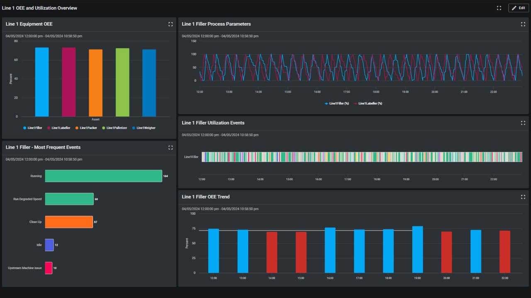Expand the Most Frequent Events panel
This screenshot has height=298, width=531.
coord(171,147)
